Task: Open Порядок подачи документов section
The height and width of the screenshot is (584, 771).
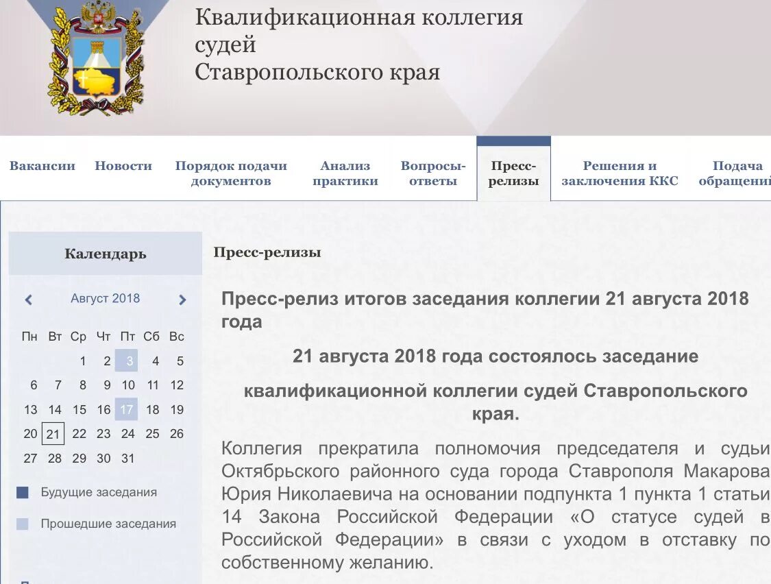Action: [231, 173]
